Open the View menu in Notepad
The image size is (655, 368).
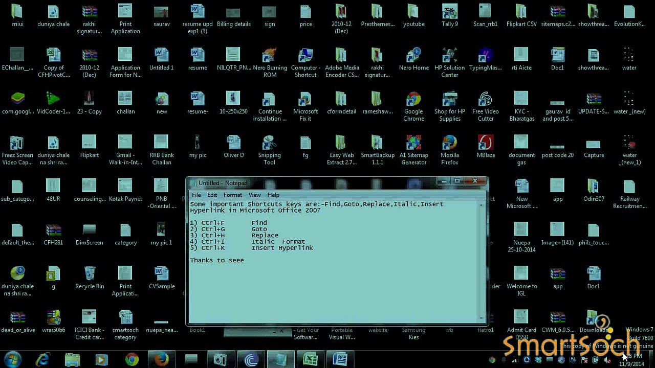255,195
